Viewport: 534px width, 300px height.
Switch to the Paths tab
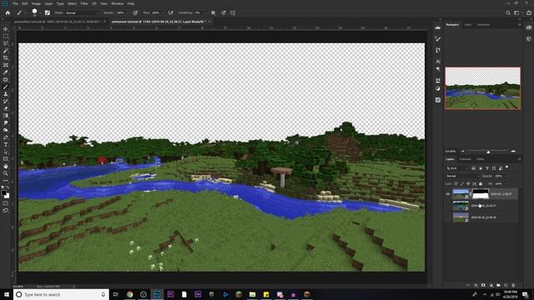pyautogui.click(x=481, y=159)
